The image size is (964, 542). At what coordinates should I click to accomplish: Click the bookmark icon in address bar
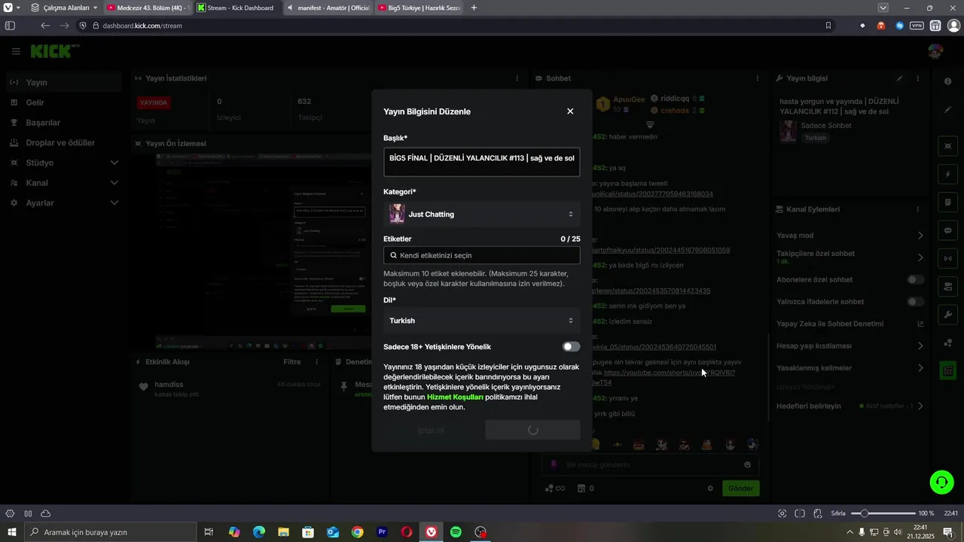click(828, 26)
